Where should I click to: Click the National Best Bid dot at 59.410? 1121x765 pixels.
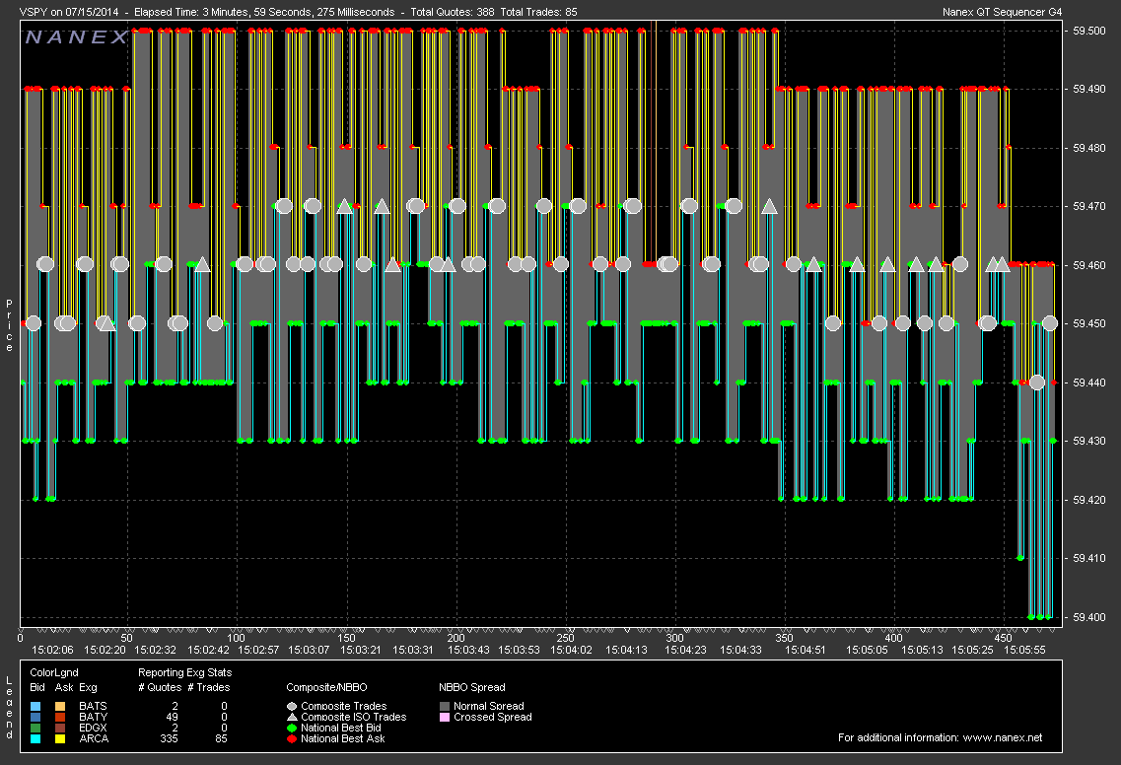[x=1020, y=558]
